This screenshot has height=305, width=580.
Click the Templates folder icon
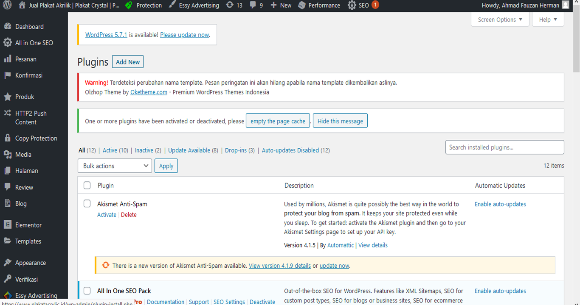coord(8,241)
